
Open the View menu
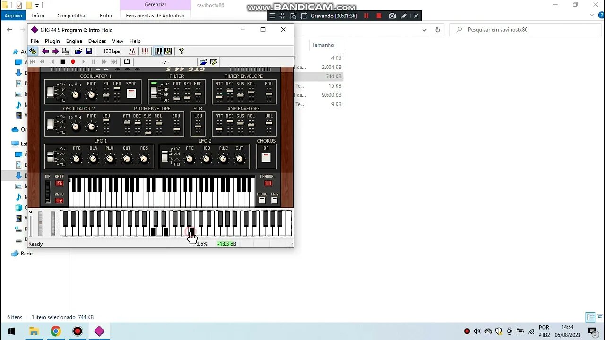click(118, 41)
